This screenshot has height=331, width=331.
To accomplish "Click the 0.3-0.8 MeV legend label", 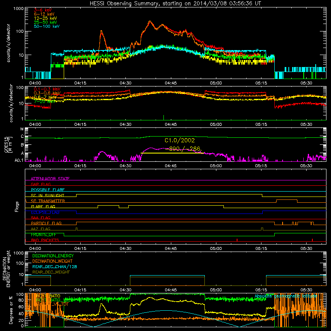I will [47, 93].
